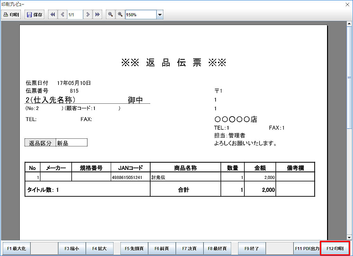Go to previous page using single-left arrow

tap(63, 15)
